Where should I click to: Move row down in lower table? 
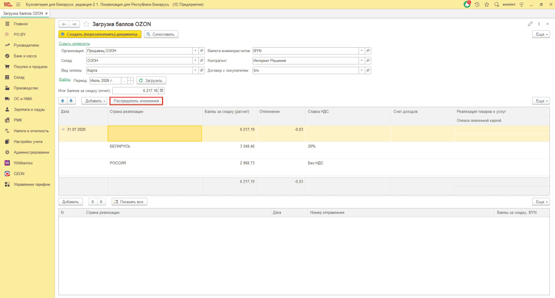[101, 202]
